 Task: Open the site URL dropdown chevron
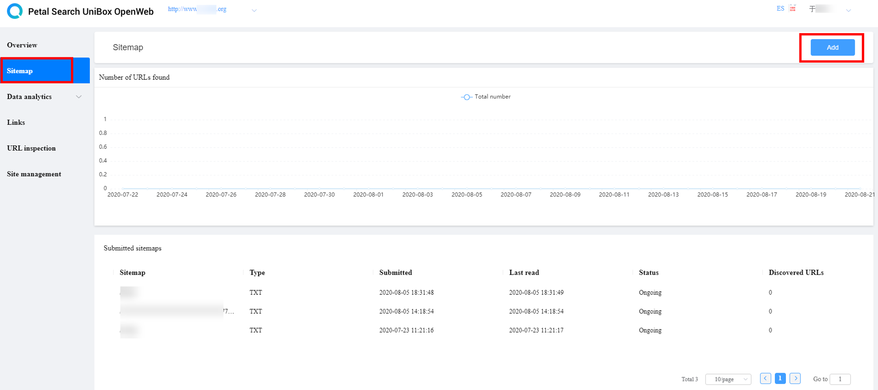pyautogui.click(x=254, y=10)
